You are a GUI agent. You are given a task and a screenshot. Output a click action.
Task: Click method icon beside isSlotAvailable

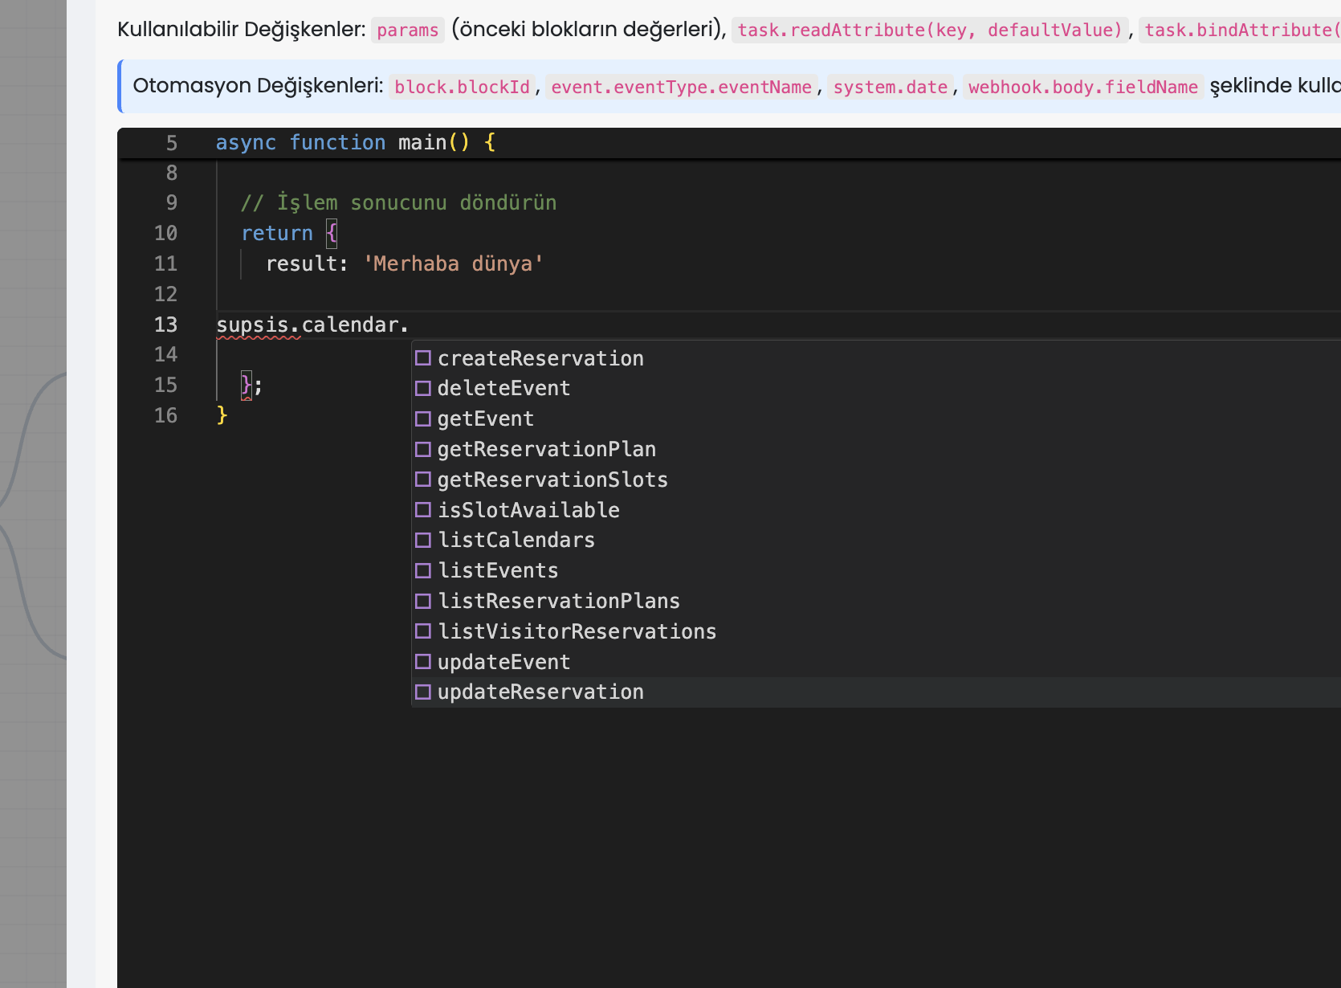click(423, 510)
